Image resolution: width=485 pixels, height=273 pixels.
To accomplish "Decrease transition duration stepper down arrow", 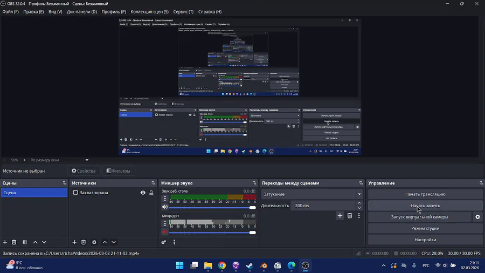I will click(359, 208).
